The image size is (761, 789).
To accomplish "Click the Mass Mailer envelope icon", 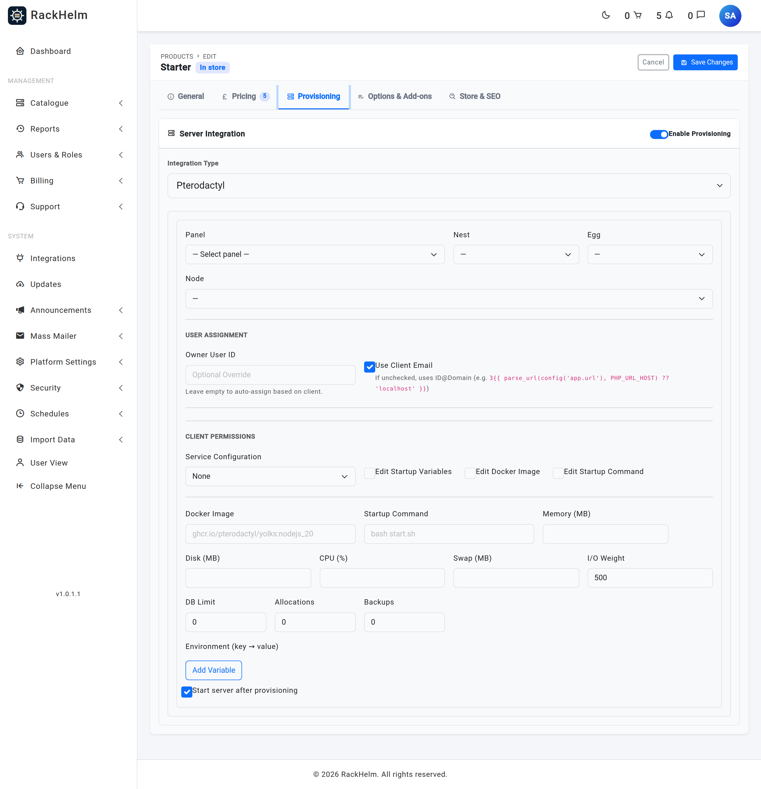I will coord(20,336).
